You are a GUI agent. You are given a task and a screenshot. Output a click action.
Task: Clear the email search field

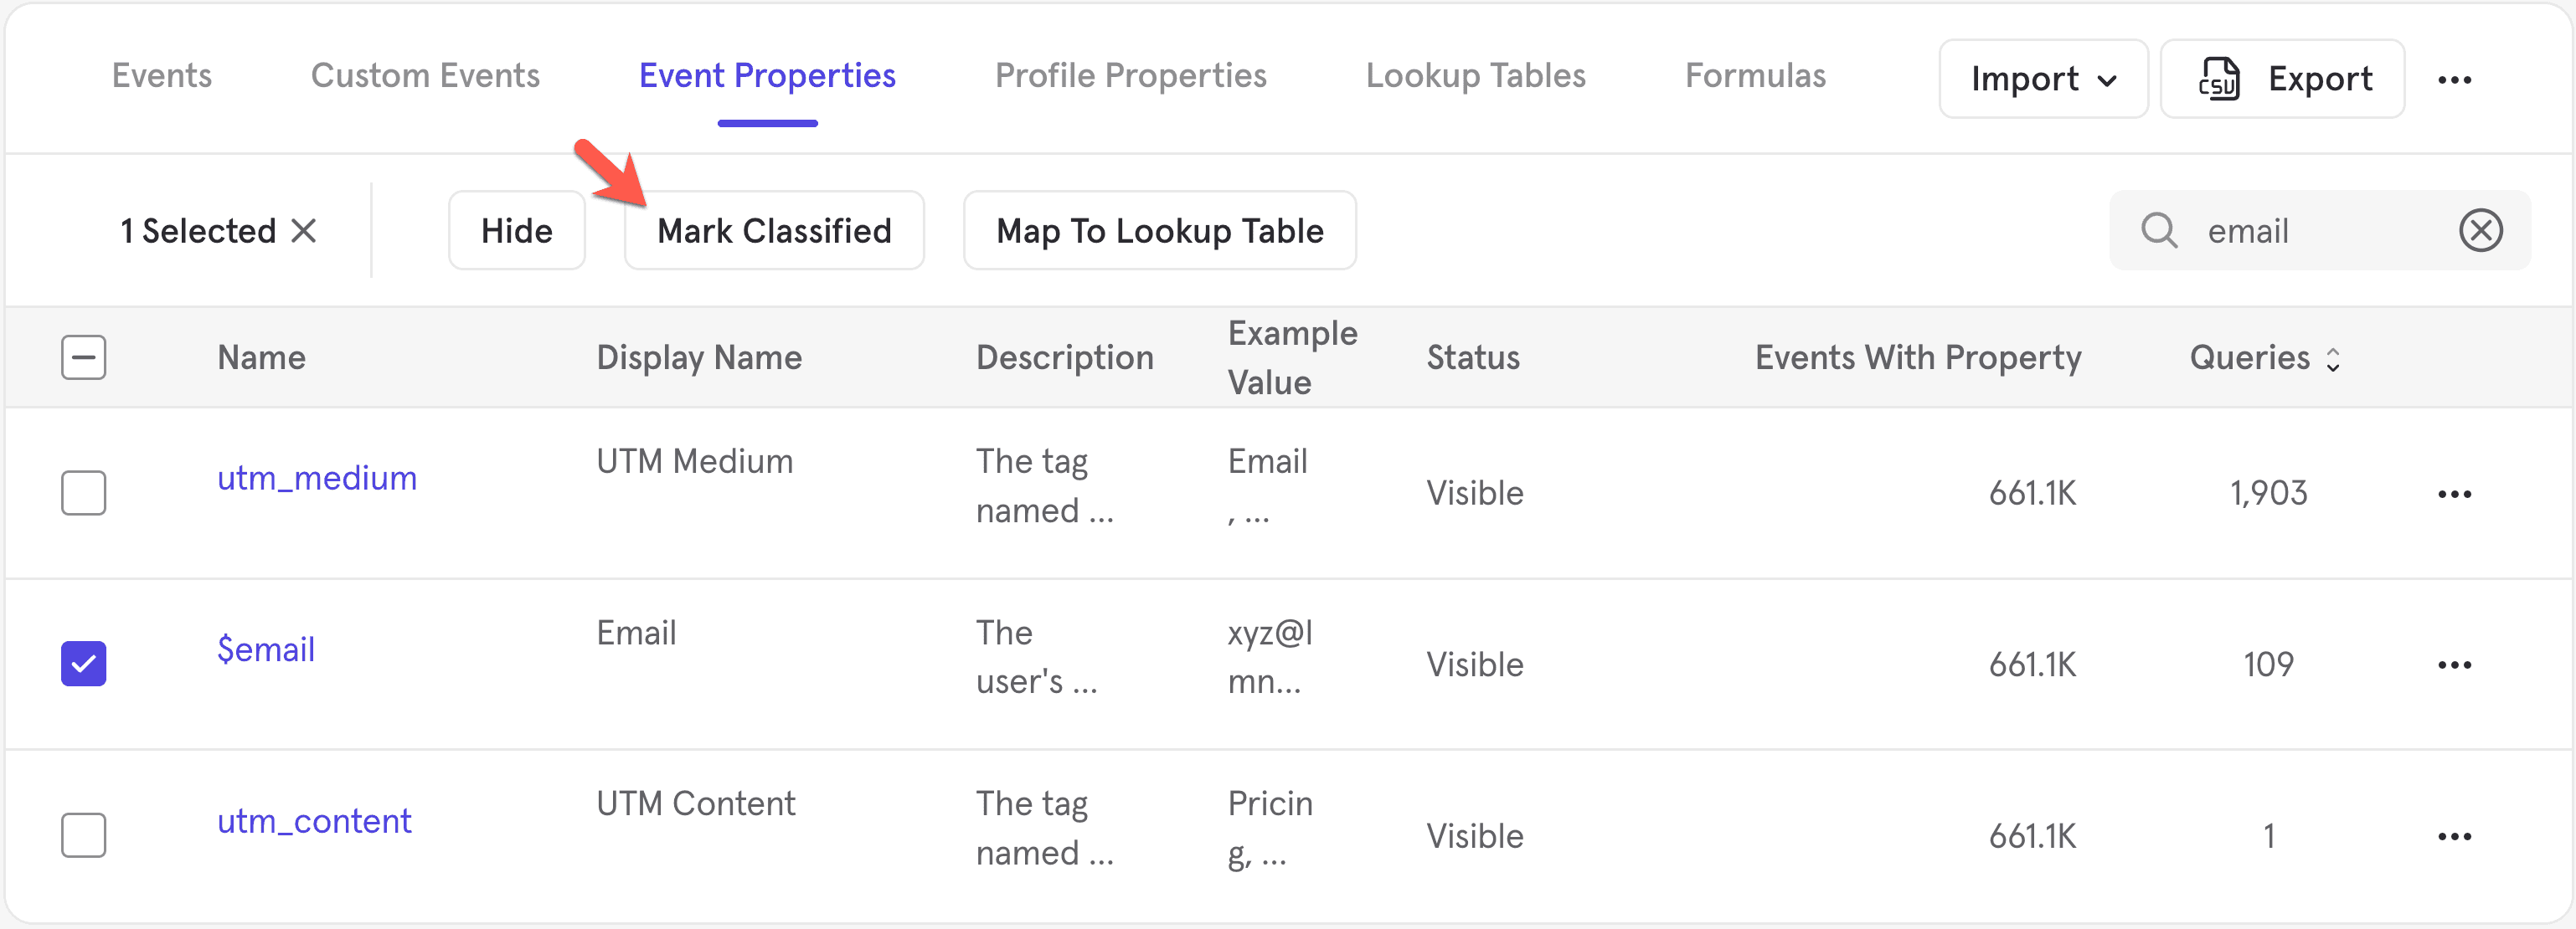[x=2480, y=231]
